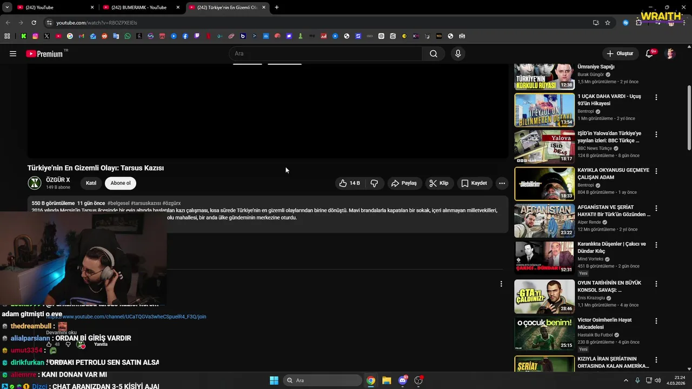Open options for Karanlıkta Düşenler video

pyautogui.click(x=656, y=245)
